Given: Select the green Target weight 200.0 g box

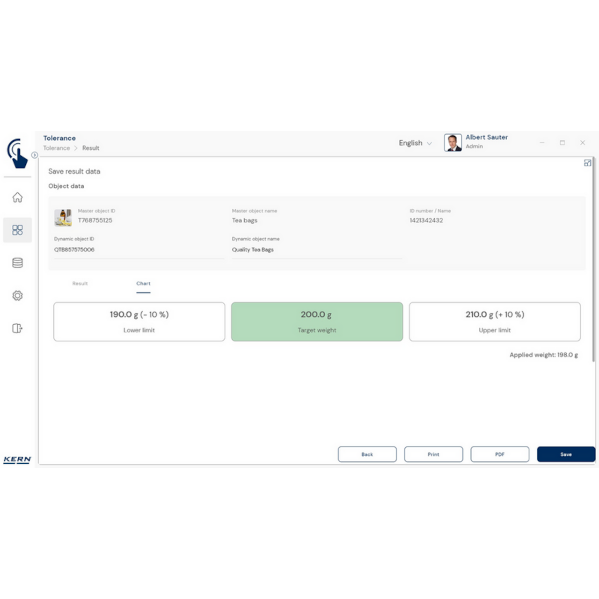Looking at the screenshot, I should click(317, 321).
